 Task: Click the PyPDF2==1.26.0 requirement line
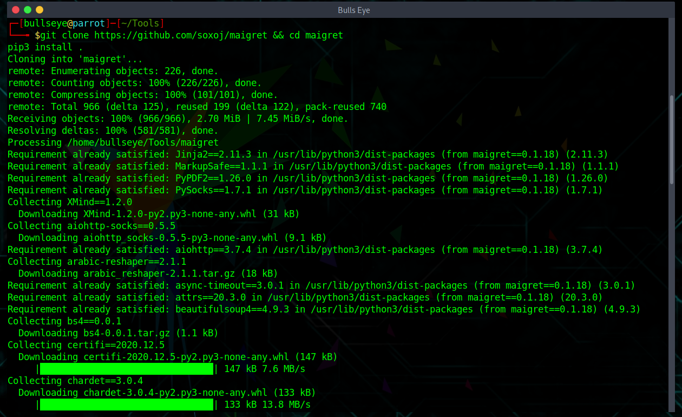308,179
